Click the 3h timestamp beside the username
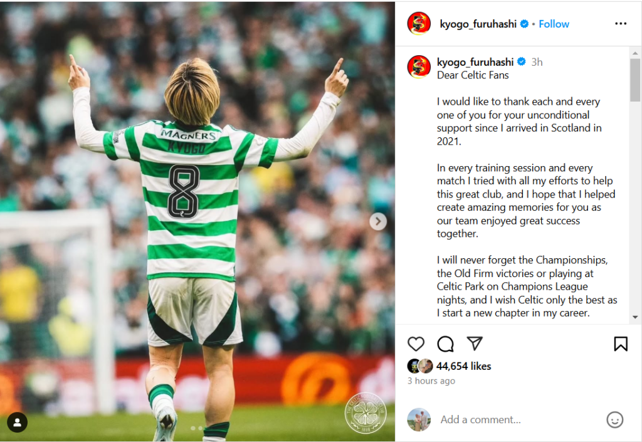Viewport: 642px width, 442px height. coord(537,62)
